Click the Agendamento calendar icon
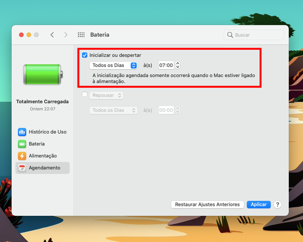 (x=22, y=168)
